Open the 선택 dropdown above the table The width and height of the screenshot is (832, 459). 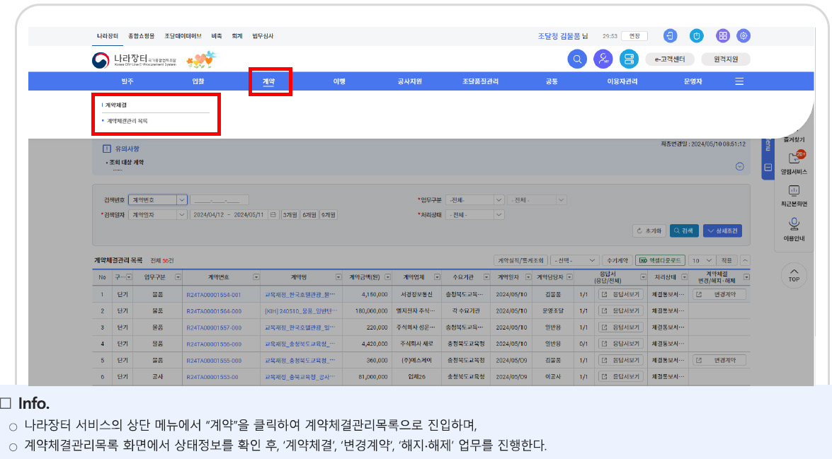pos(575,260)
